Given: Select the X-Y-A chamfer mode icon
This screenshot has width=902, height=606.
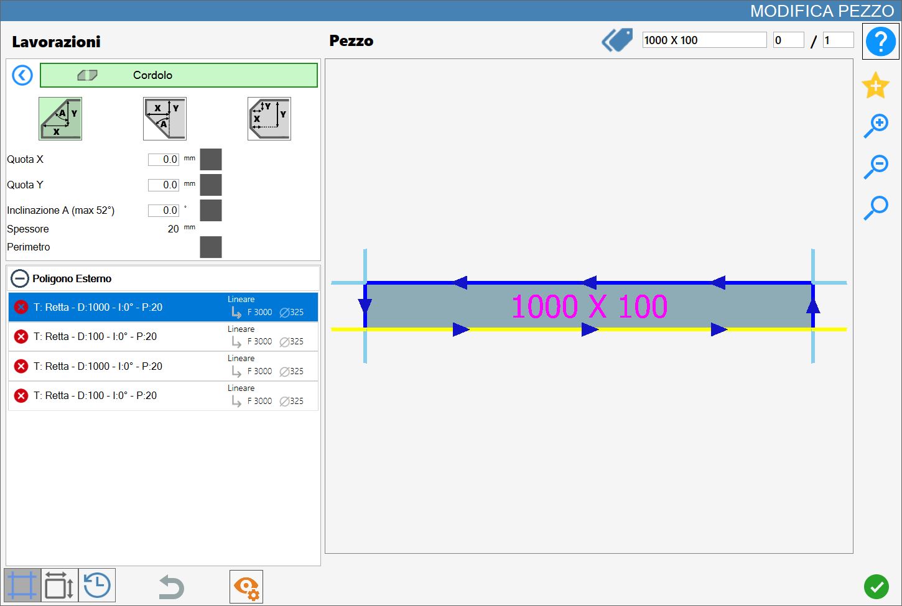Looking at the screenshot, I should tap(60, 119).
